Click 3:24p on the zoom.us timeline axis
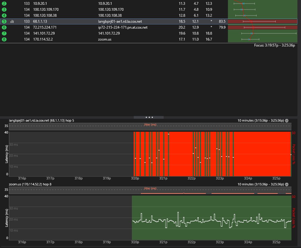The image size is (301, 248). point(248,242)
